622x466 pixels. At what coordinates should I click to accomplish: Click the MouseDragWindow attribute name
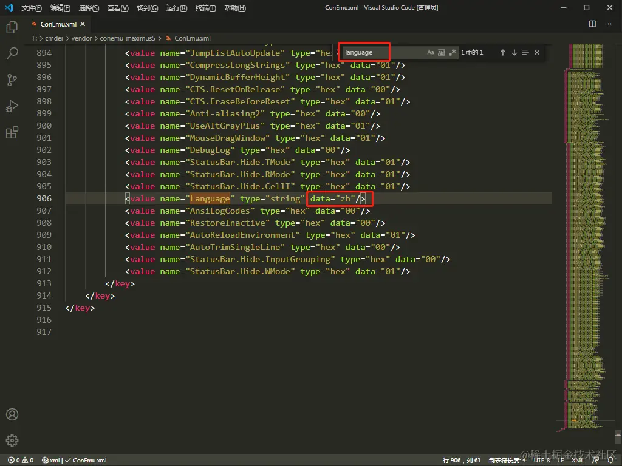tap(228, 138)
